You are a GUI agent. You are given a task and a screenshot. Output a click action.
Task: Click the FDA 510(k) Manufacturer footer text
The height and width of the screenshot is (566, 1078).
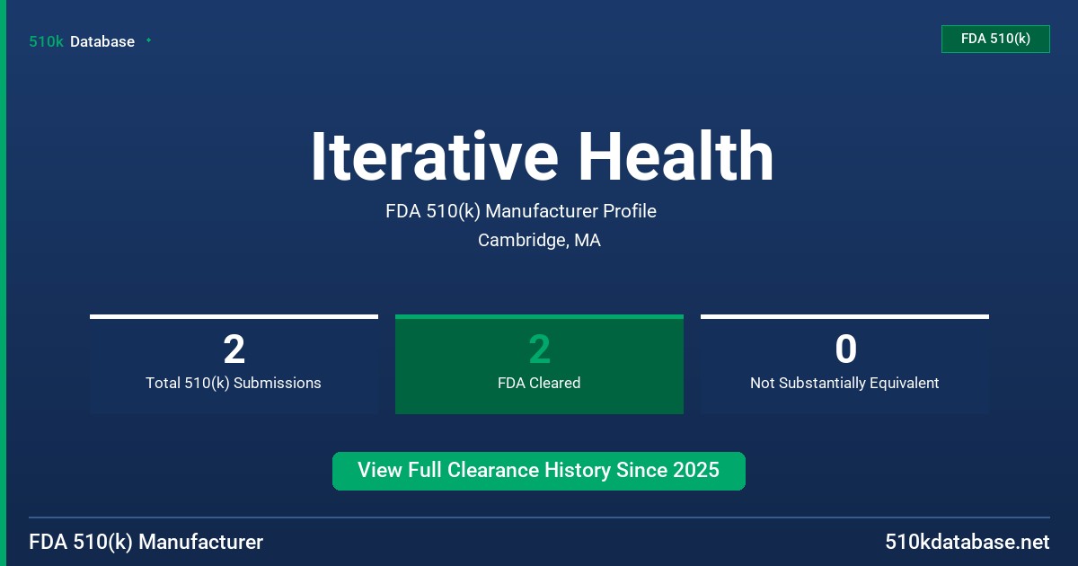point(146,542)
